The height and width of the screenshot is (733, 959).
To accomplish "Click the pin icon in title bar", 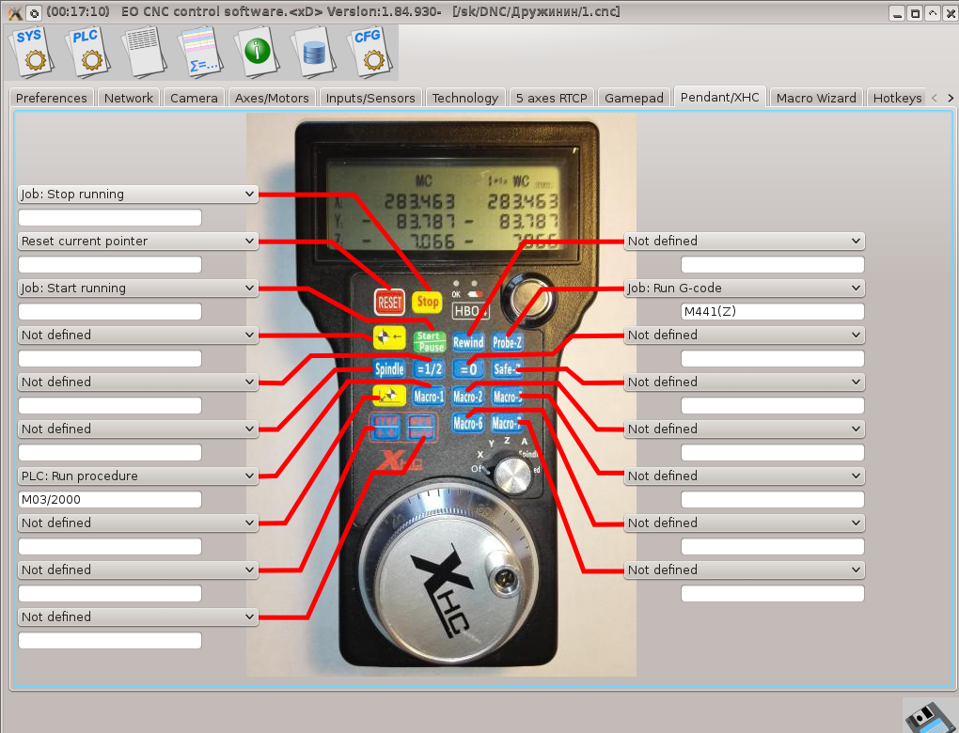I will pos(34,12).
